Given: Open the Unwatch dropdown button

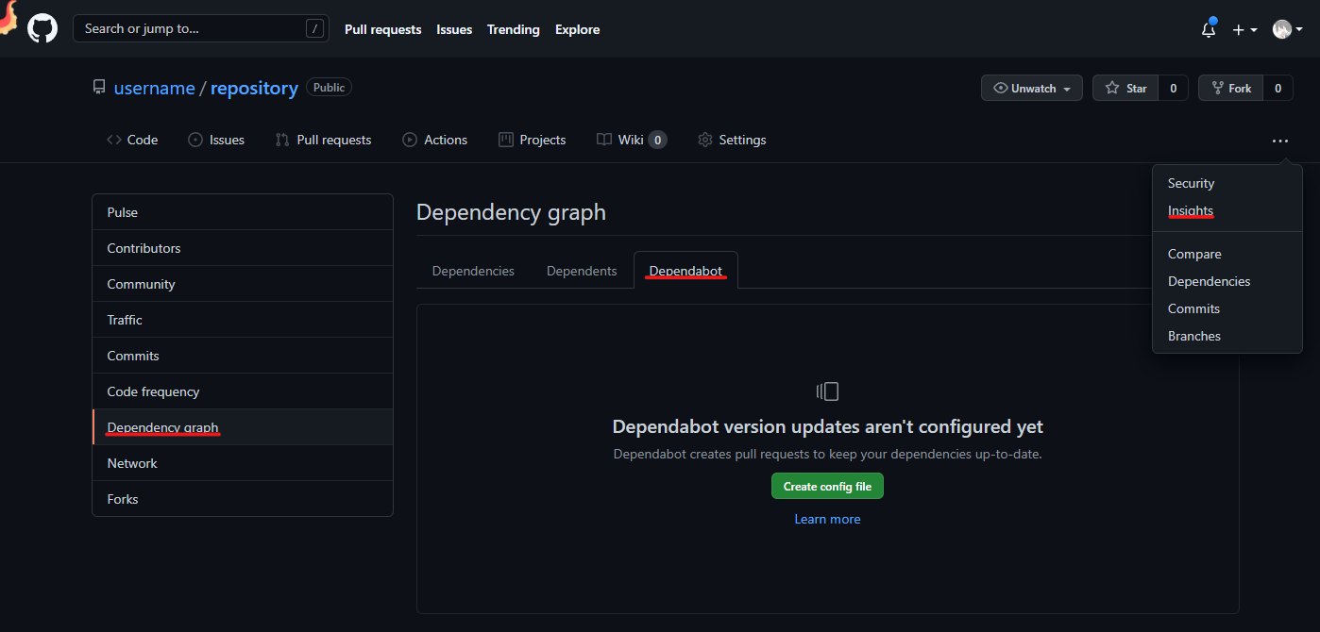Looking at the screenshot, I should click(x=1032, y=88).
